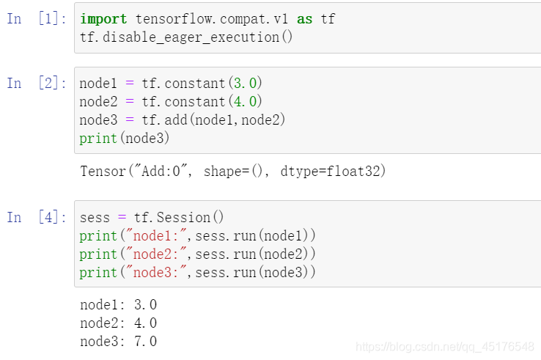541x360 pixels.
Task: Click the node1 = tf.constant(3.0) line
Action: 171,83
